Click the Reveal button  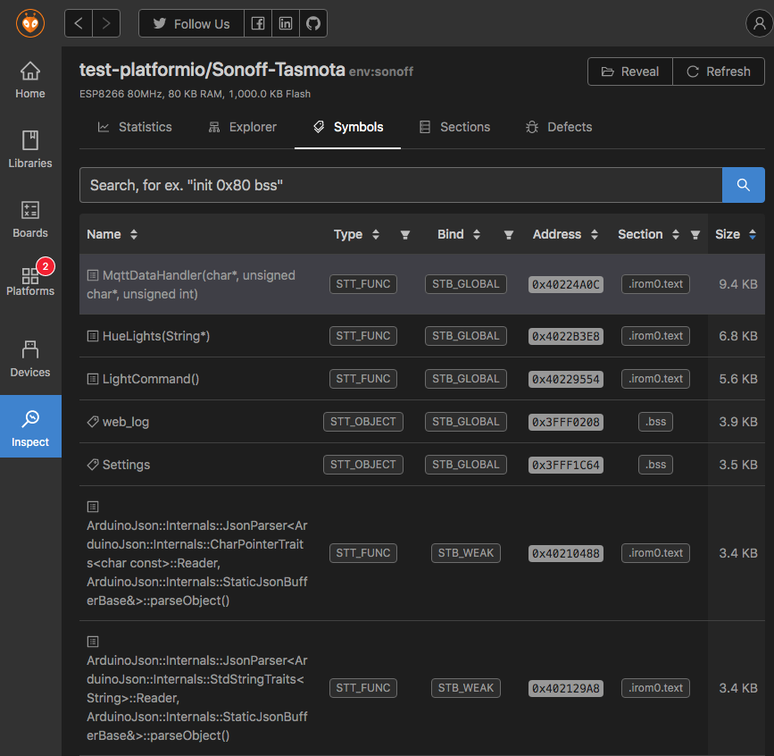(x=630, y=71)
